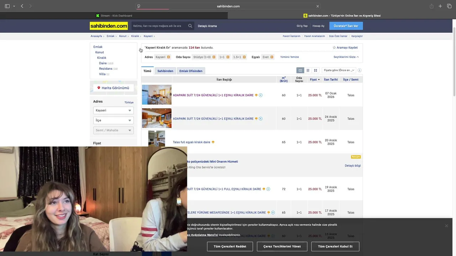The height and width of the screenshot is (256, 456).
Task: Play video icon on 07 Ocak listing
Action: [x=261, y=95]
